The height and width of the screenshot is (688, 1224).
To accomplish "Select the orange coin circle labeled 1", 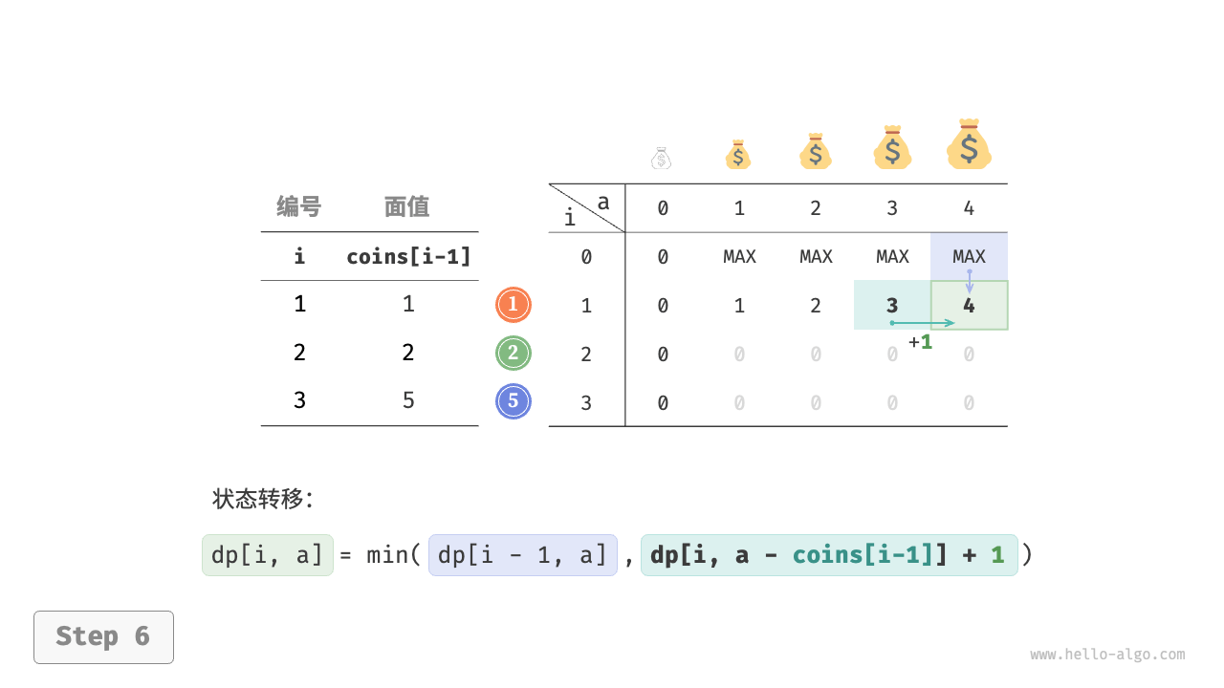I will (x=514, y=305).
